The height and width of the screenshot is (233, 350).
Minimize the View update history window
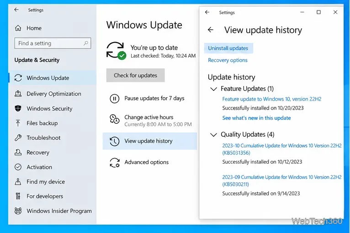tap(302, 12)
